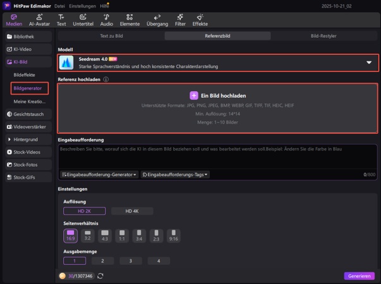Open the Audio tool icon

pyautogui.click(x=106, y=20)
